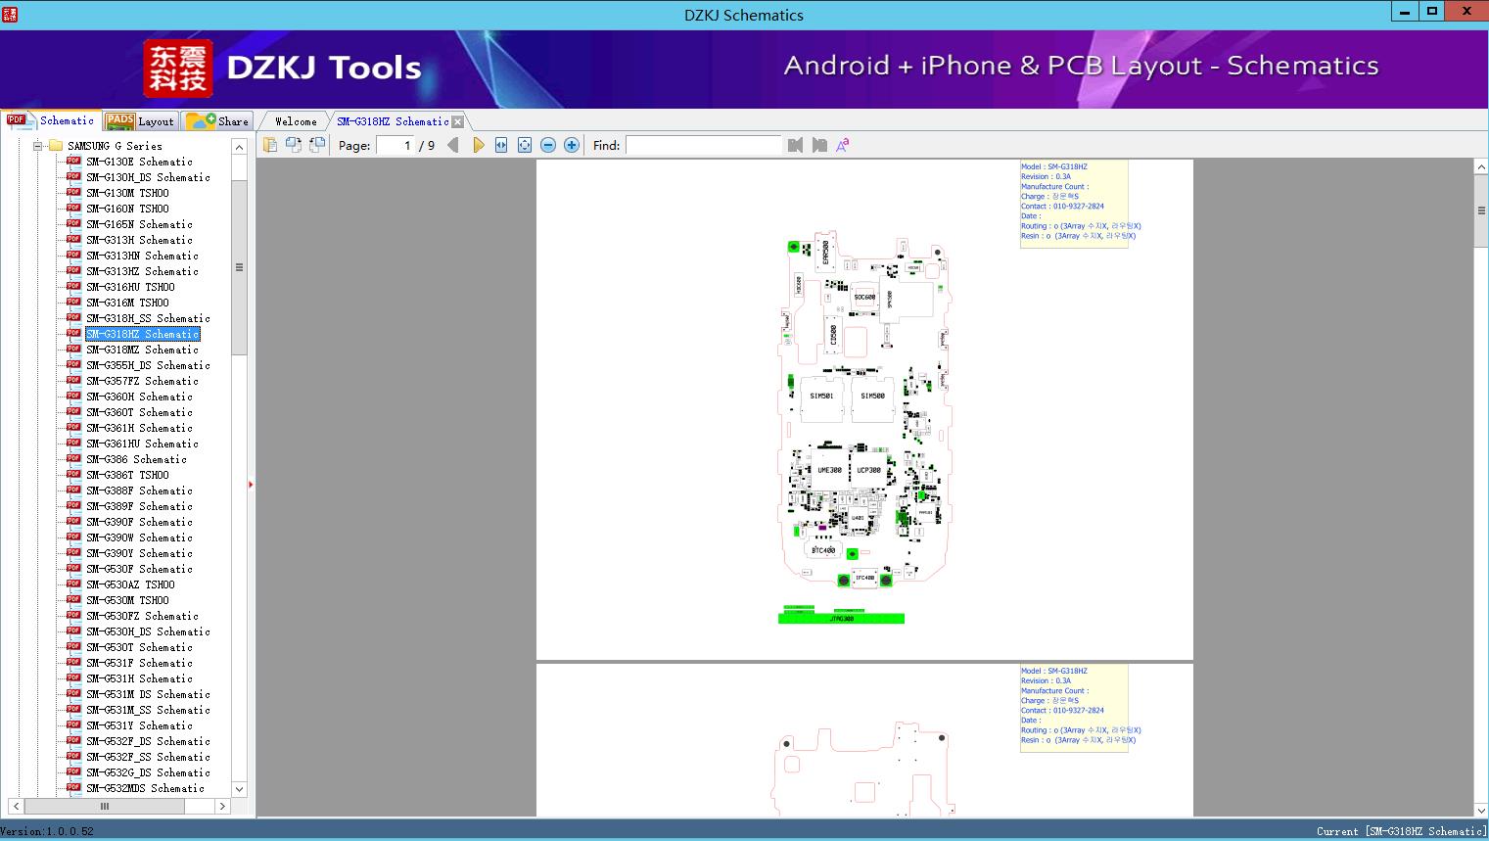
Task: Close the SM-G318HZ Schematic tab
Action: coord(458,122)
